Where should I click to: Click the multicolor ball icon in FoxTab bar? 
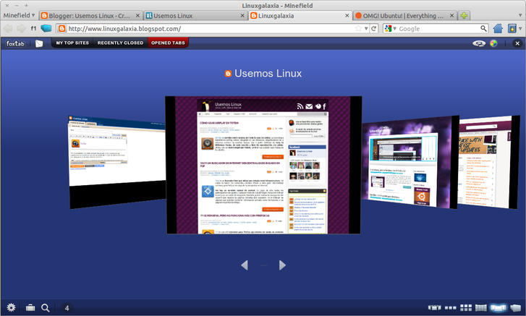click(493, 43)
